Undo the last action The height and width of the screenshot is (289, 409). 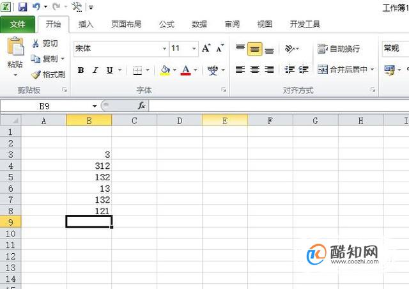click(x=36, y=6)
